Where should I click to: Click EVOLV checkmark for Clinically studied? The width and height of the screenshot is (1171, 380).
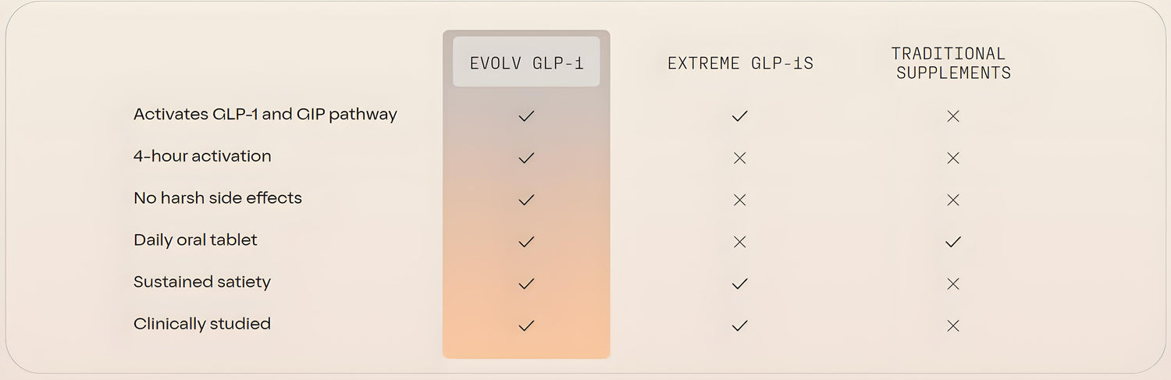tap(526, 325)
